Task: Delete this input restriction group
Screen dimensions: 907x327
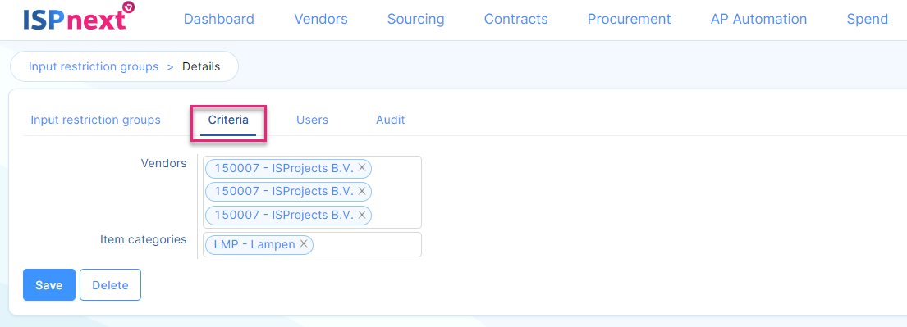Action: [x=111, y=285]
